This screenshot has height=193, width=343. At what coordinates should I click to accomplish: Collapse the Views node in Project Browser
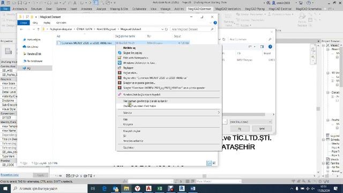(x=324, y=45)
